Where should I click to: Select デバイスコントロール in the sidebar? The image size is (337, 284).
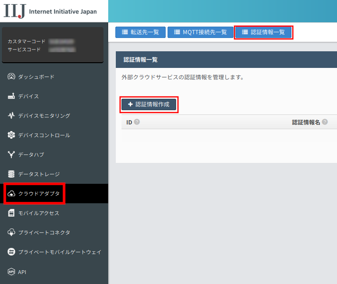(x=54, y=135)
